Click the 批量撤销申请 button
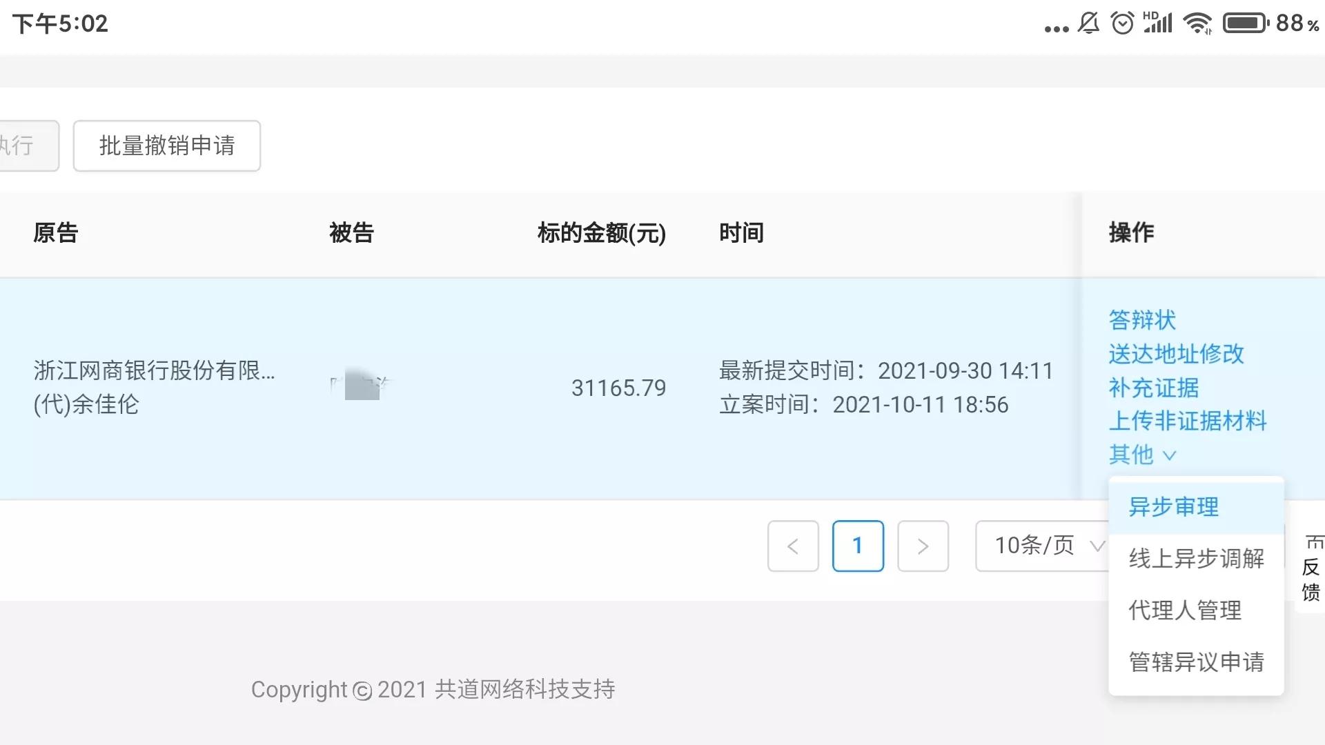 pyautogui.click(x=166, y=146)
